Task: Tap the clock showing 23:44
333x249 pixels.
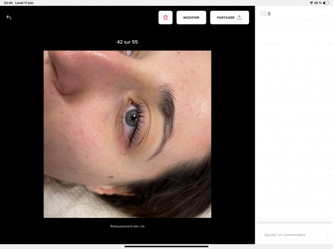Action: click(8, 2)
